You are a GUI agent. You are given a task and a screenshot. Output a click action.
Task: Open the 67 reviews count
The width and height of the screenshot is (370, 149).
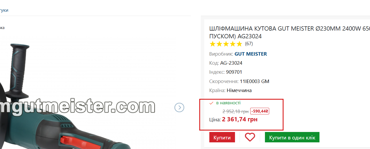point(249,44)
